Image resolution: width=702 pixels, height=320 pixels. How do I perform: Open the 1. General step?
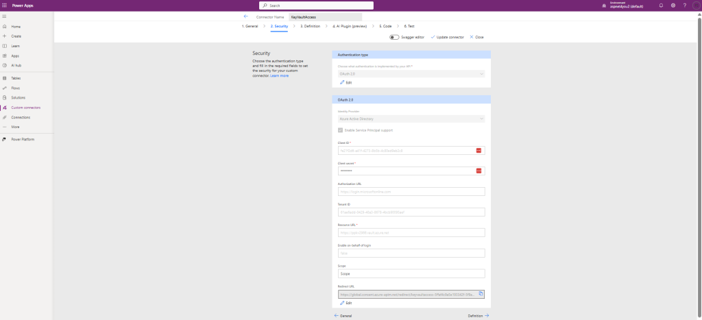[250, 27]
